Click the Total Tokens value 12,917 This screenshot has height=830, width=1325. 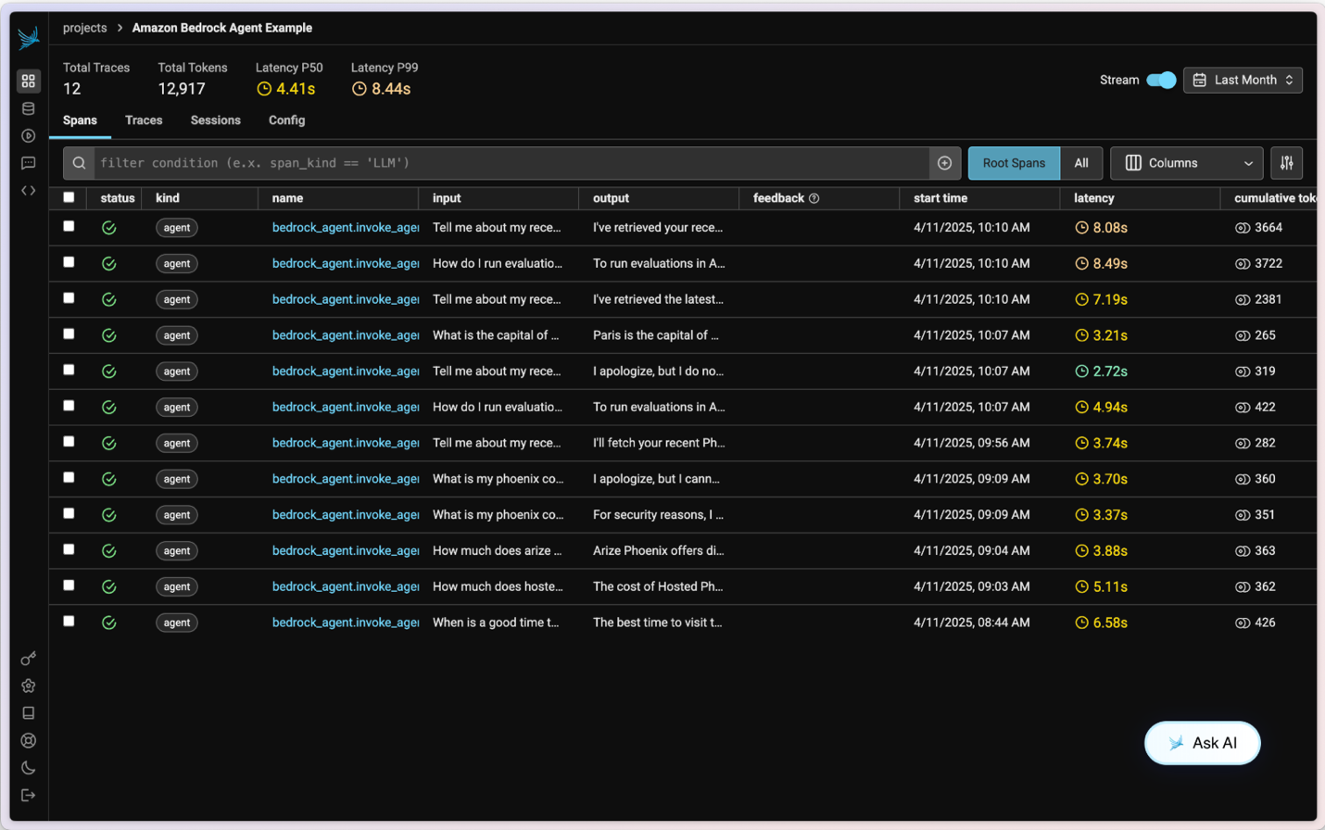click(x=182, y=89)
